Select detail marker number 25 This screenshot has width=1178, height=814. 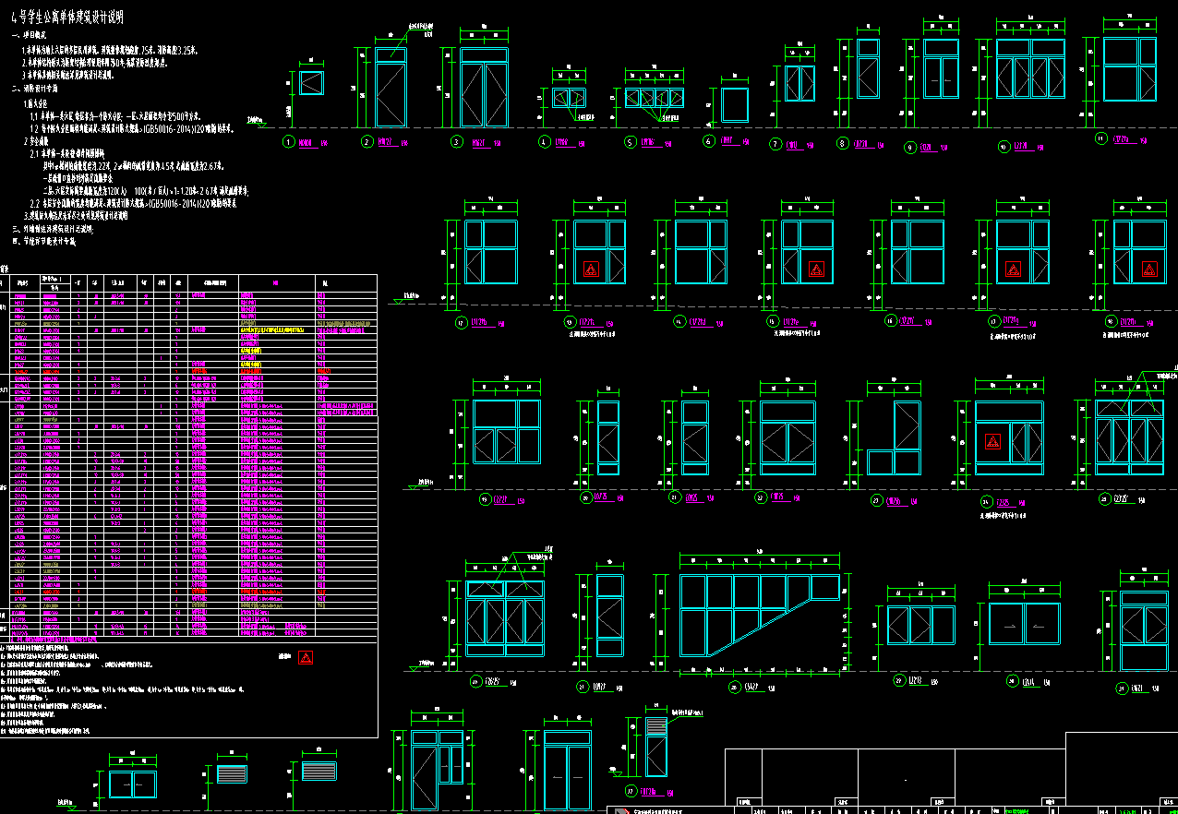[1103, 498]
